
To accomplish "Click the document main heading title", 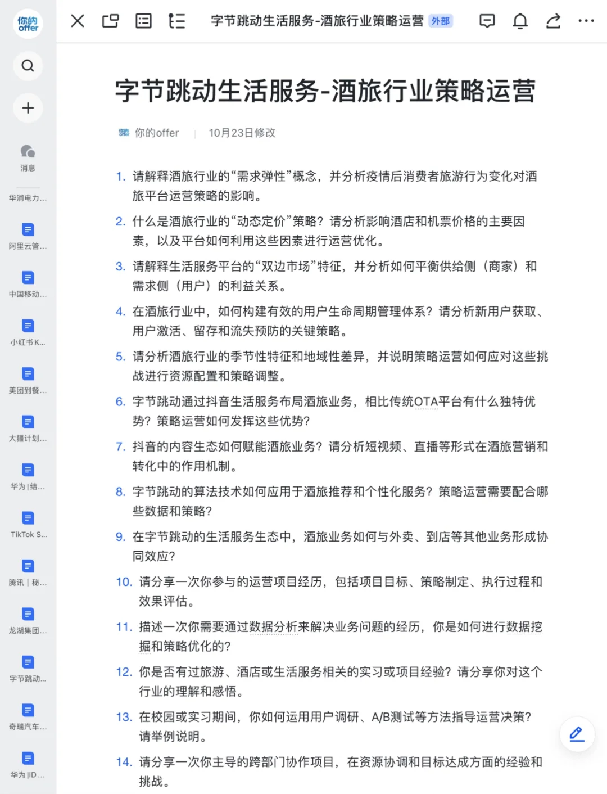I will [325, 91].
